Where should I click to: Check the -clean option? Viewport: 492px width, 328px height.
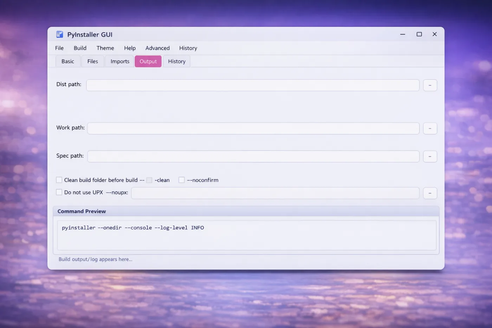(149, 180)
